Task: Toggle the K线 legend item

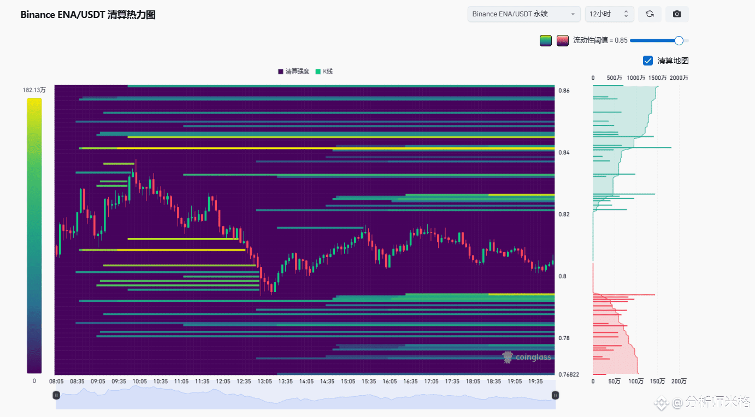Action: [x=324, y=72]
